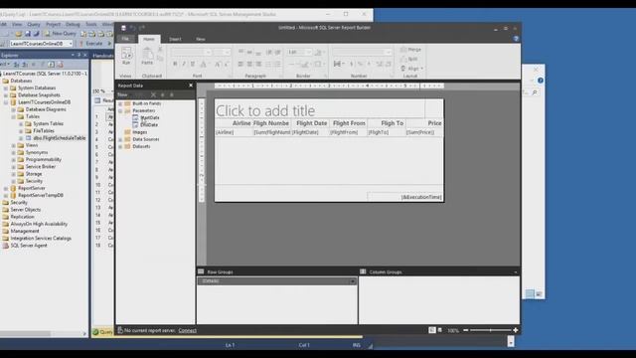This screenshot has width=636, height=358.
Task: Open the Project menu in SSMS
Action: pos(53,24)
